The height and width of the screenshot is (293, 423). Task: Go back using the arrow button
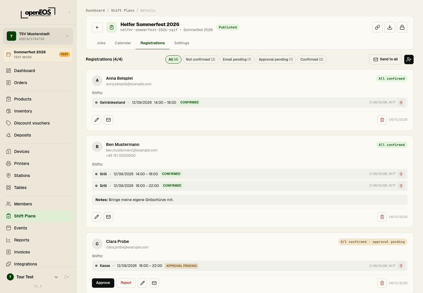tap(97, 27)
